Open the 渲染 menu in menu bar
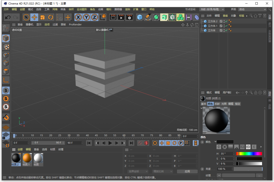Screen dimensions: 274x182 click(x=127, y=9)
